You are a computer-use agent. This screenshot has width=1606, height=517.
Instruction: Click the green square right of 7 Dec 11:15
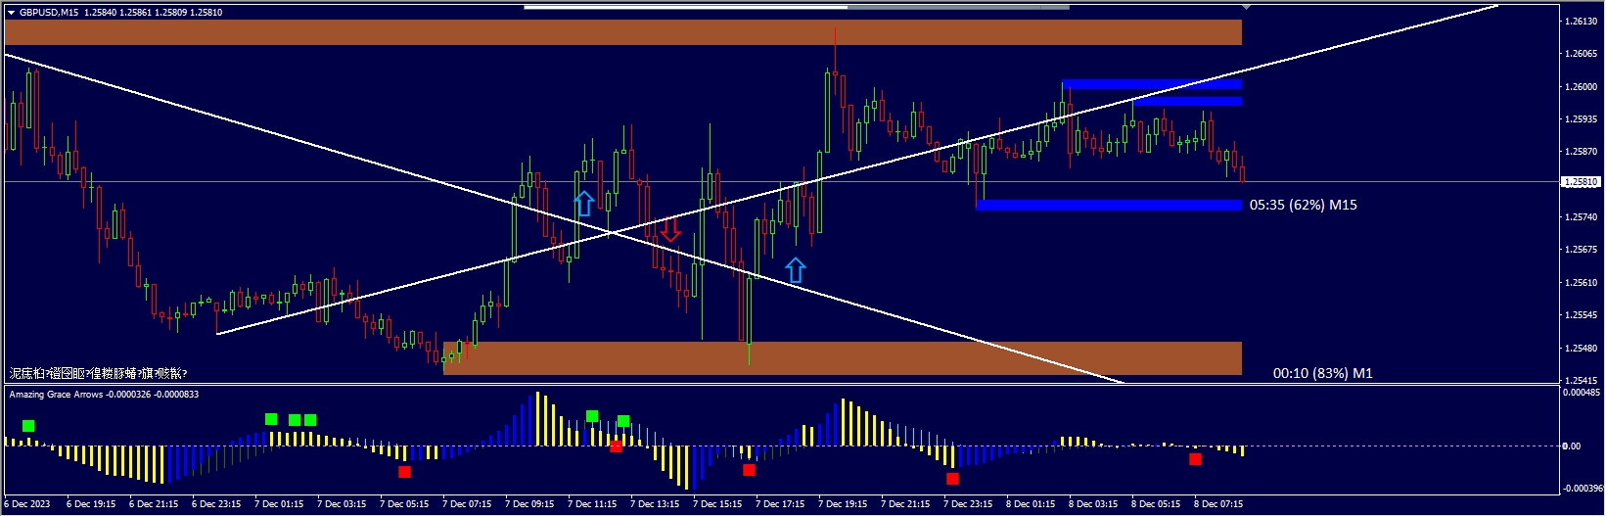(623, 421)
